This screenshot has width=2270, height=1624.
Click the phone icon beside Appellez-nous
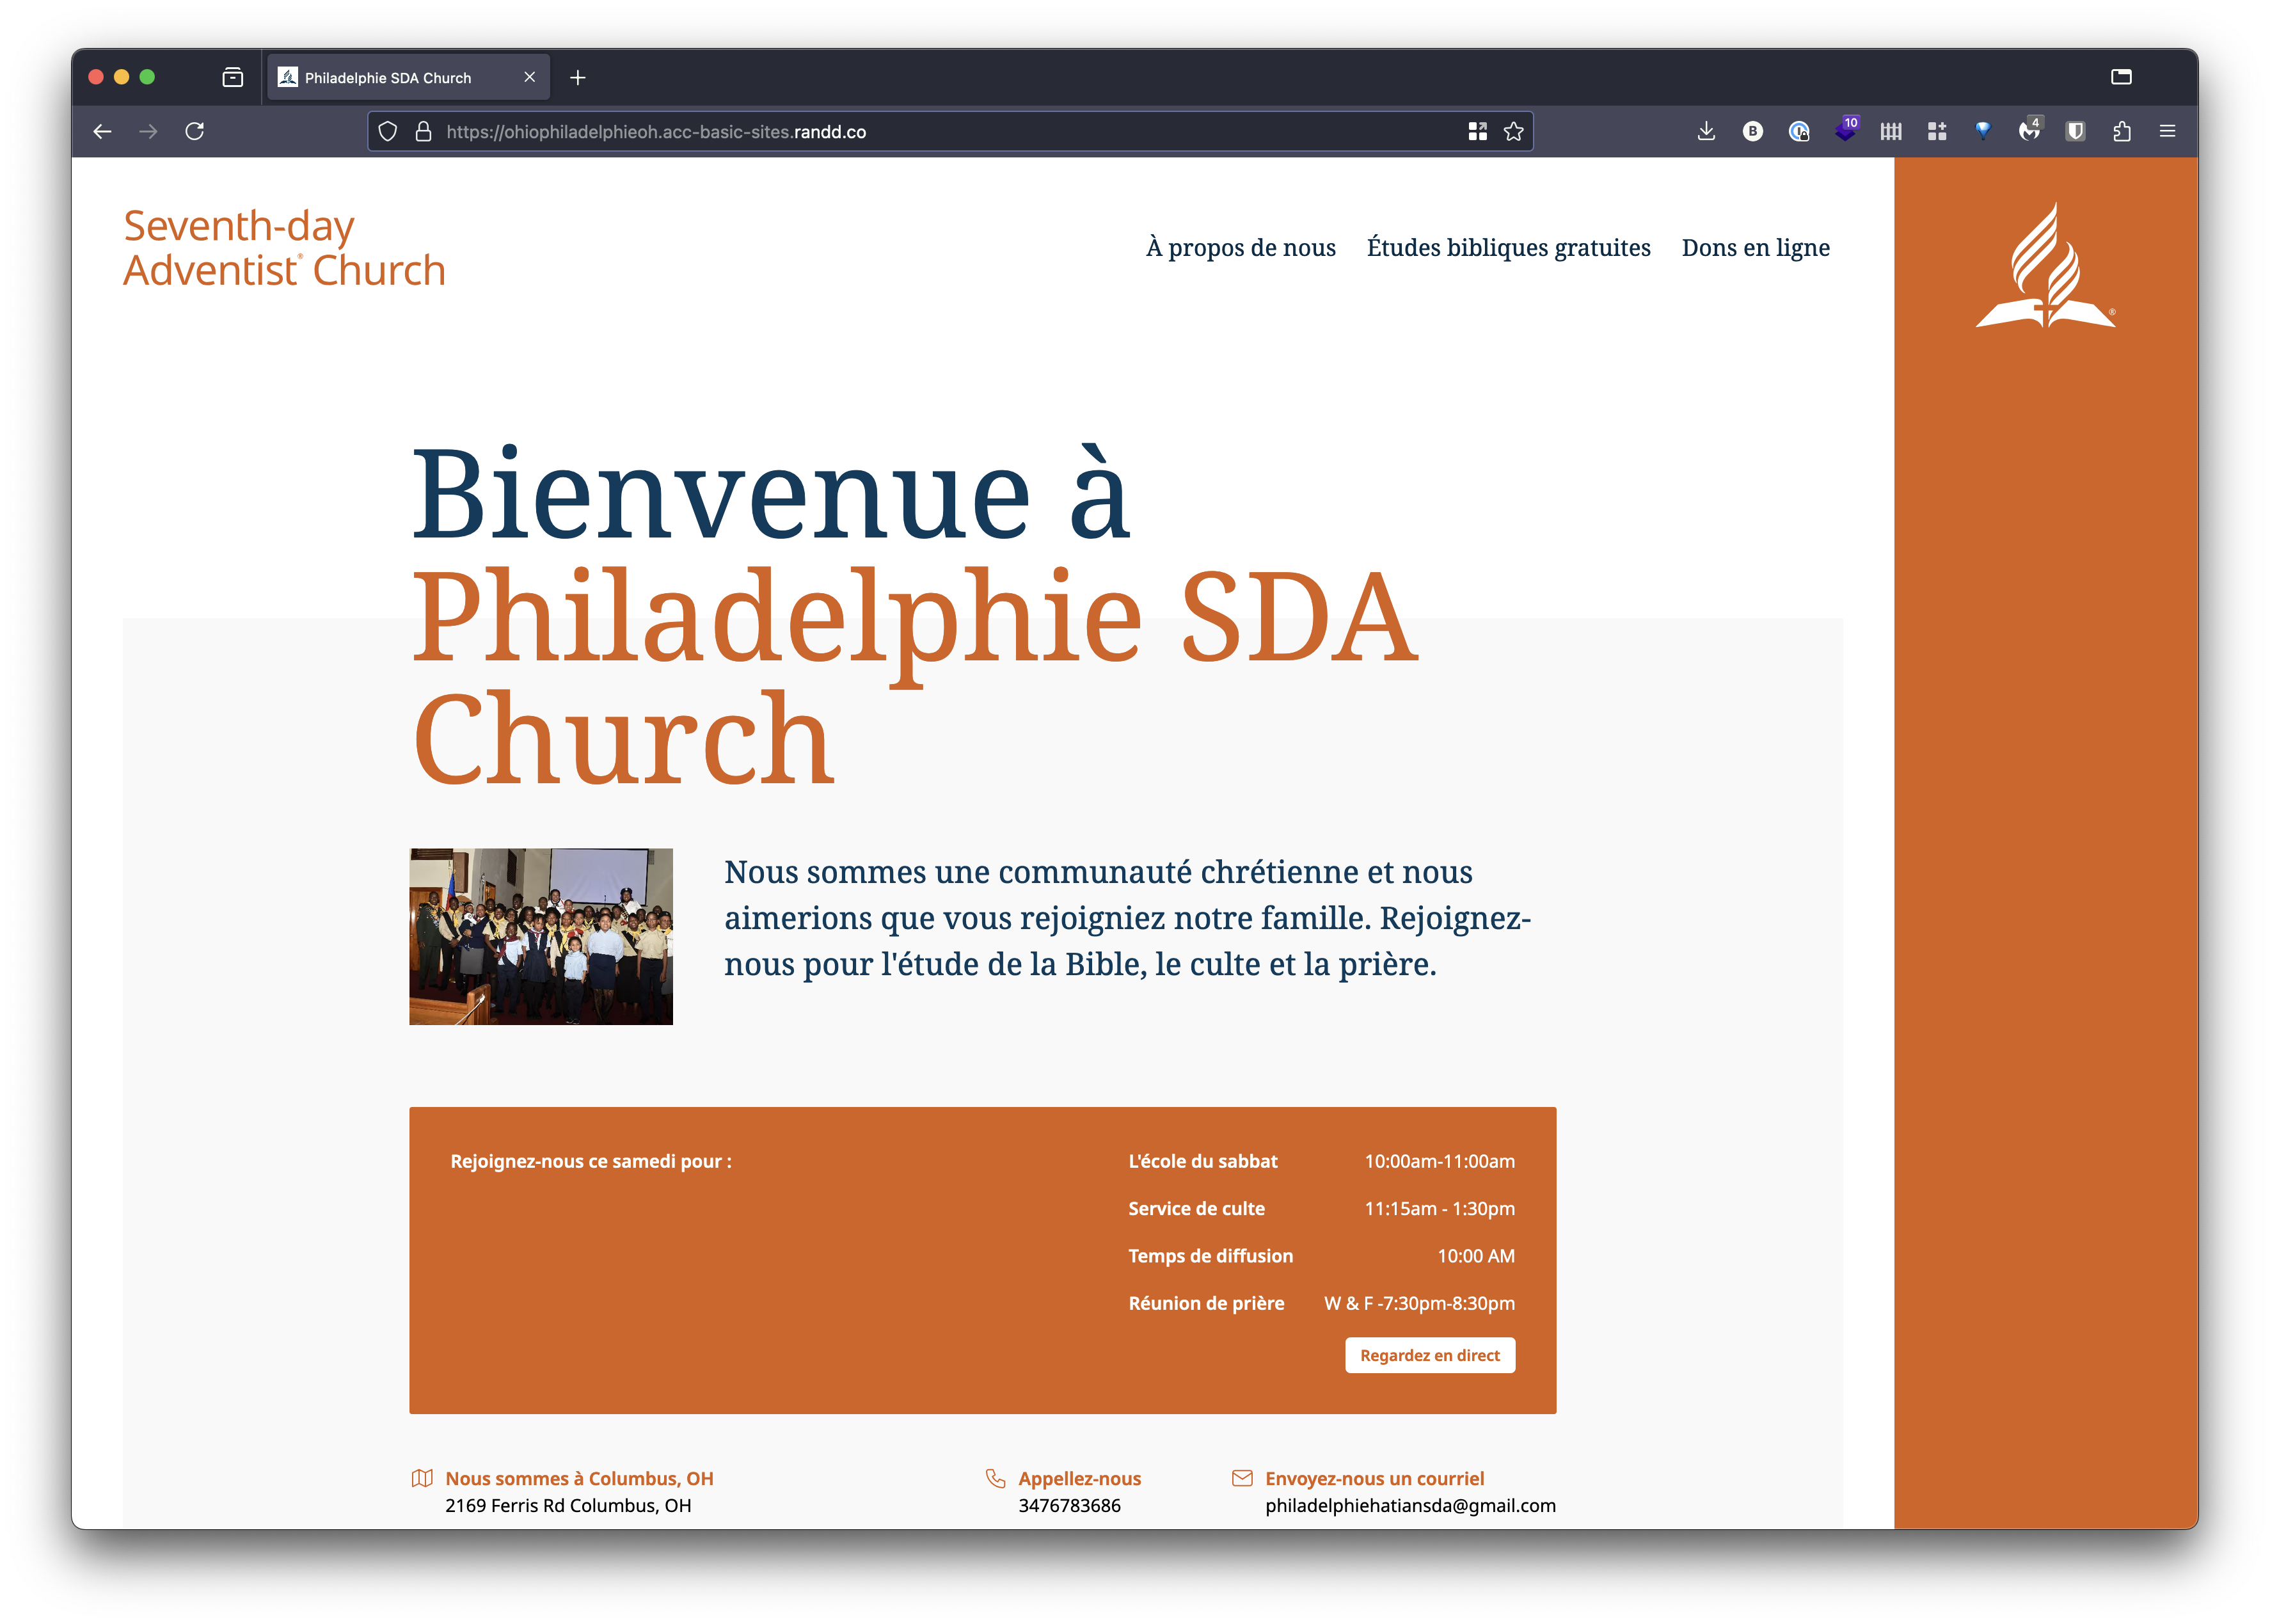[995, 1478]
